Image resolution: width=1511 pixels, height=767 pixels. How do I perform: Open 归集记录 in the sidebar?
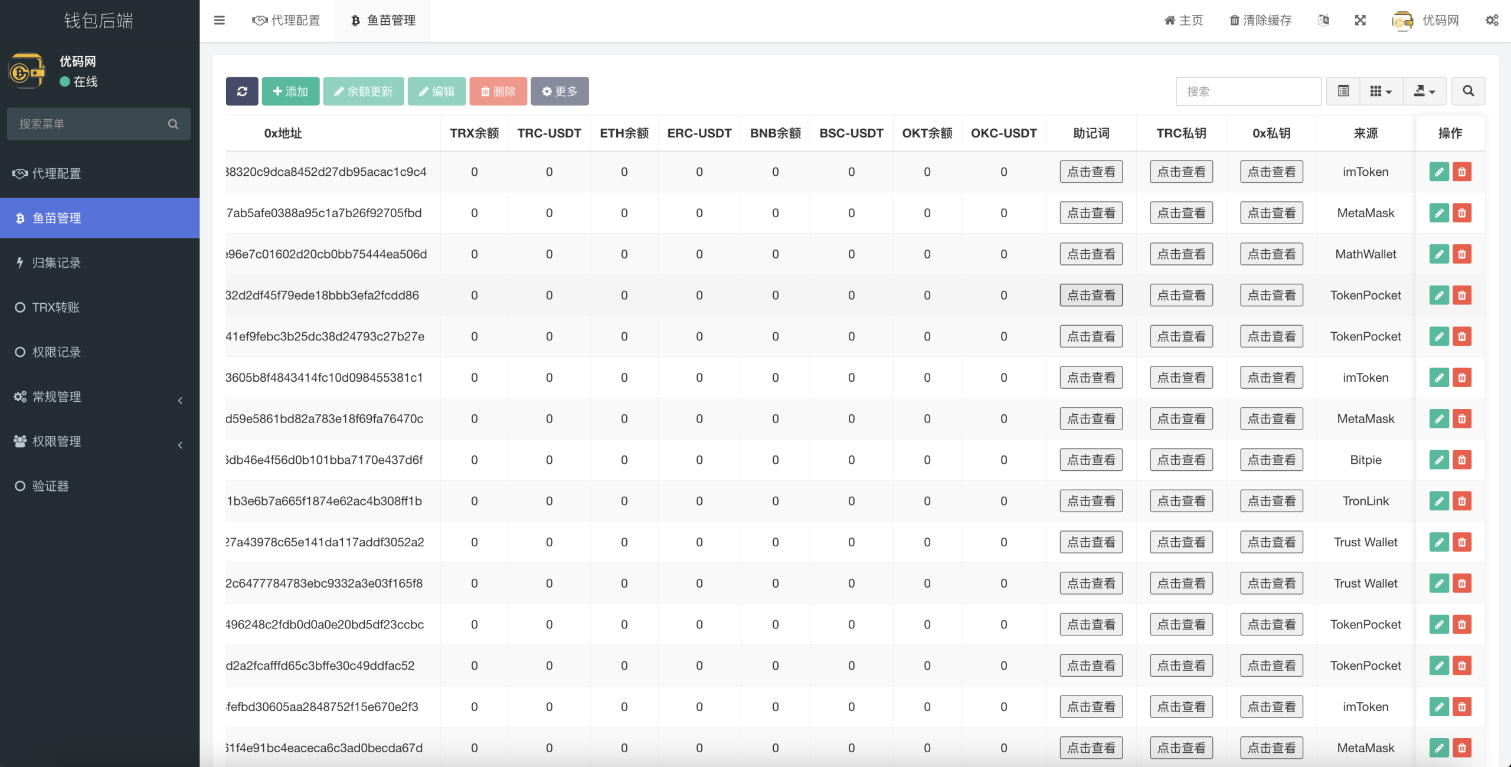click(56, 263)
